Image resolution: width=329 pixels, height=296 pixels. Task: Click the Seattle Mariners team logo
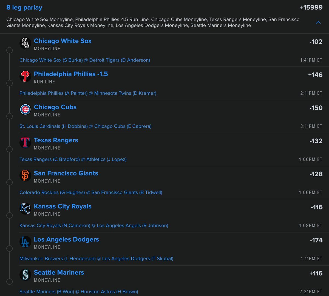point(25,275)
